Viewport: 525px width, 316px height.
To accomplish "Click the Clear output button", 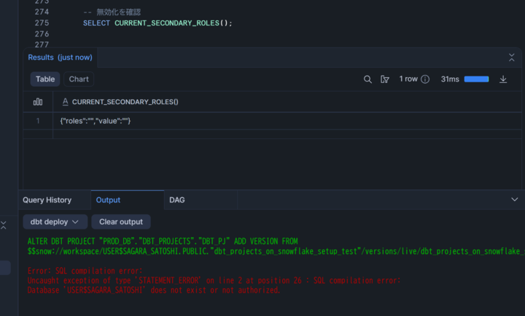I will tap(121, 222).
